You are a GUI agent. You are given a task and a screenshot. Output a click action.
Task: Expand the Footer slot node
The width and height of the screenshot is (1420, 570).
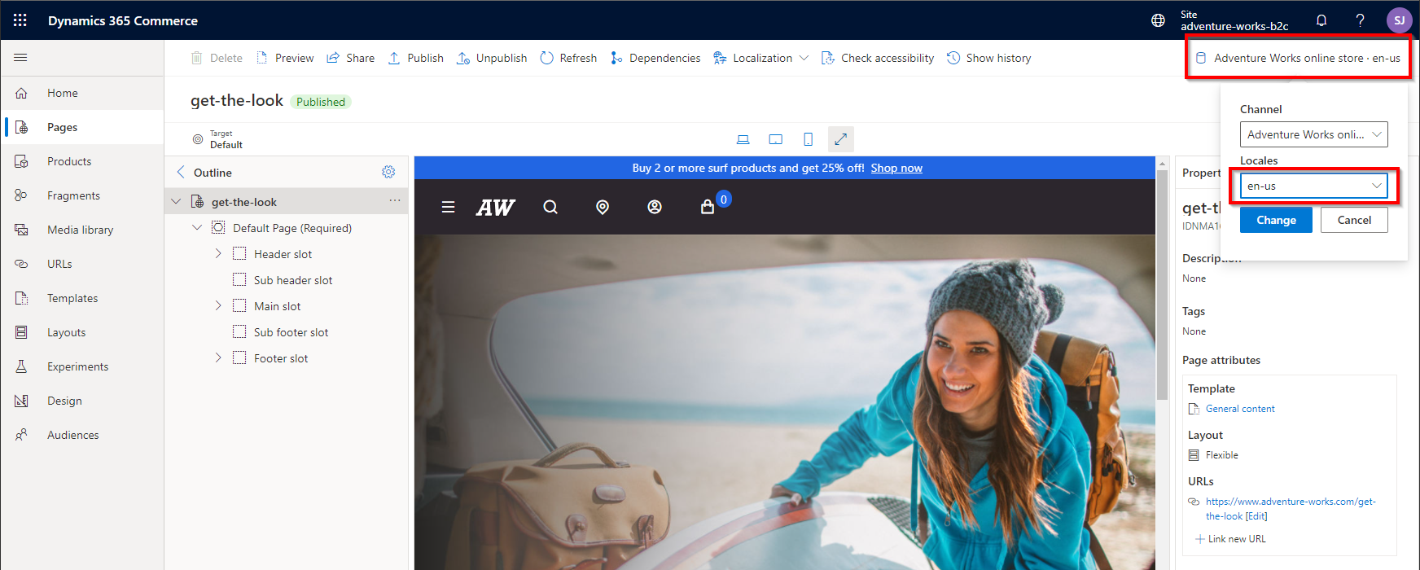point(218,357)
